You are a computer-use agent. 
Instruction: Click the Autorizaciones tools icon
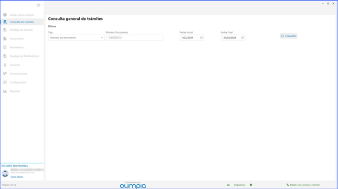click(x=5, y=73)
